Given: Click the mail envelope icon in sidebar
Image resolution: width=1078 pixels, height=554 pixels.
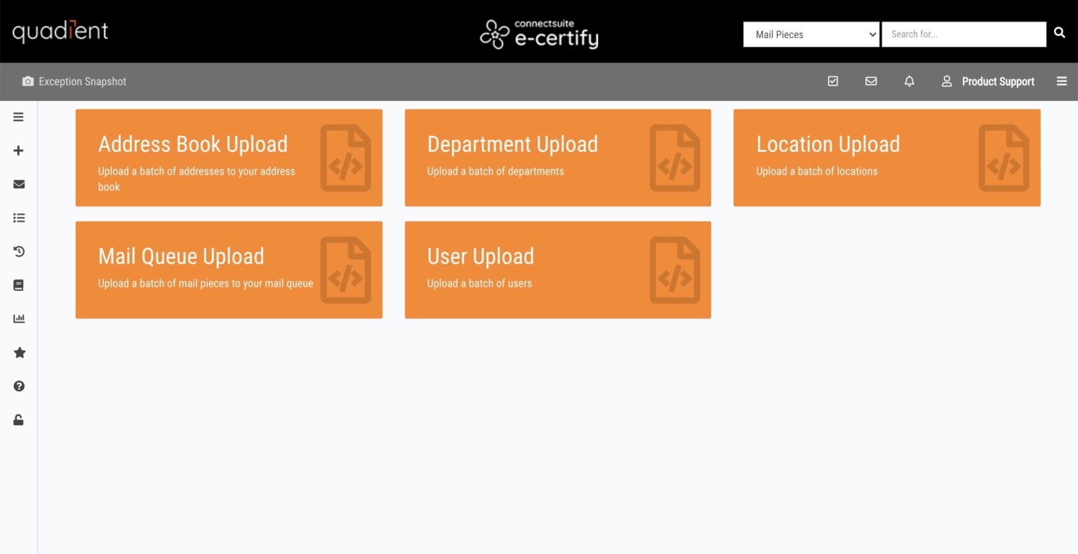Looking at the screenshot, I should [x=18, y=184].
